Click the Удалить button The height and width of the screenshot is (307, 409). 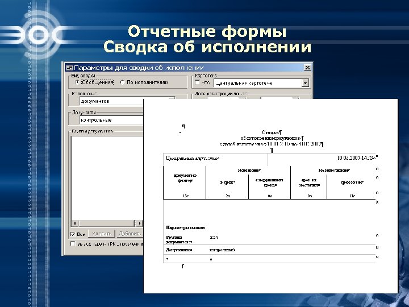point(102,234)
